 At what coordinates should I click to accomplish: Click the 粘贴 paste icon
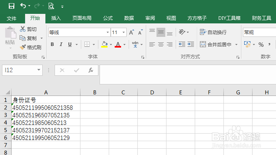coord(10,33)
